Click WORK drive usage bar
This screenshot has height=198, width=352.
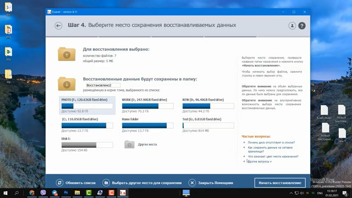pos(148,106)
